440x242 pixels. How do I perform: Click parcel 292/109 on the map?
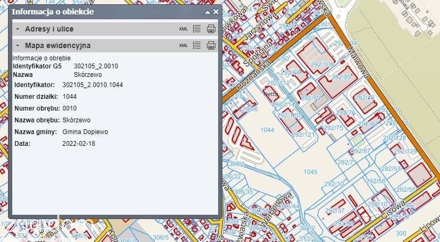pyautogui.click(x=322, y=64)
